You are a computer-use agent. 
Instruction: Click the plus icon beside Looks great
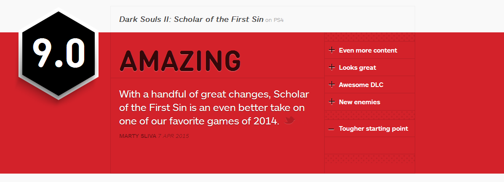[332, 67]
